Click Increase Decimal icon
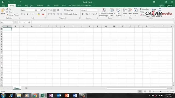The width and height of the screenshot is (175, 98). (x=94, y=14)
